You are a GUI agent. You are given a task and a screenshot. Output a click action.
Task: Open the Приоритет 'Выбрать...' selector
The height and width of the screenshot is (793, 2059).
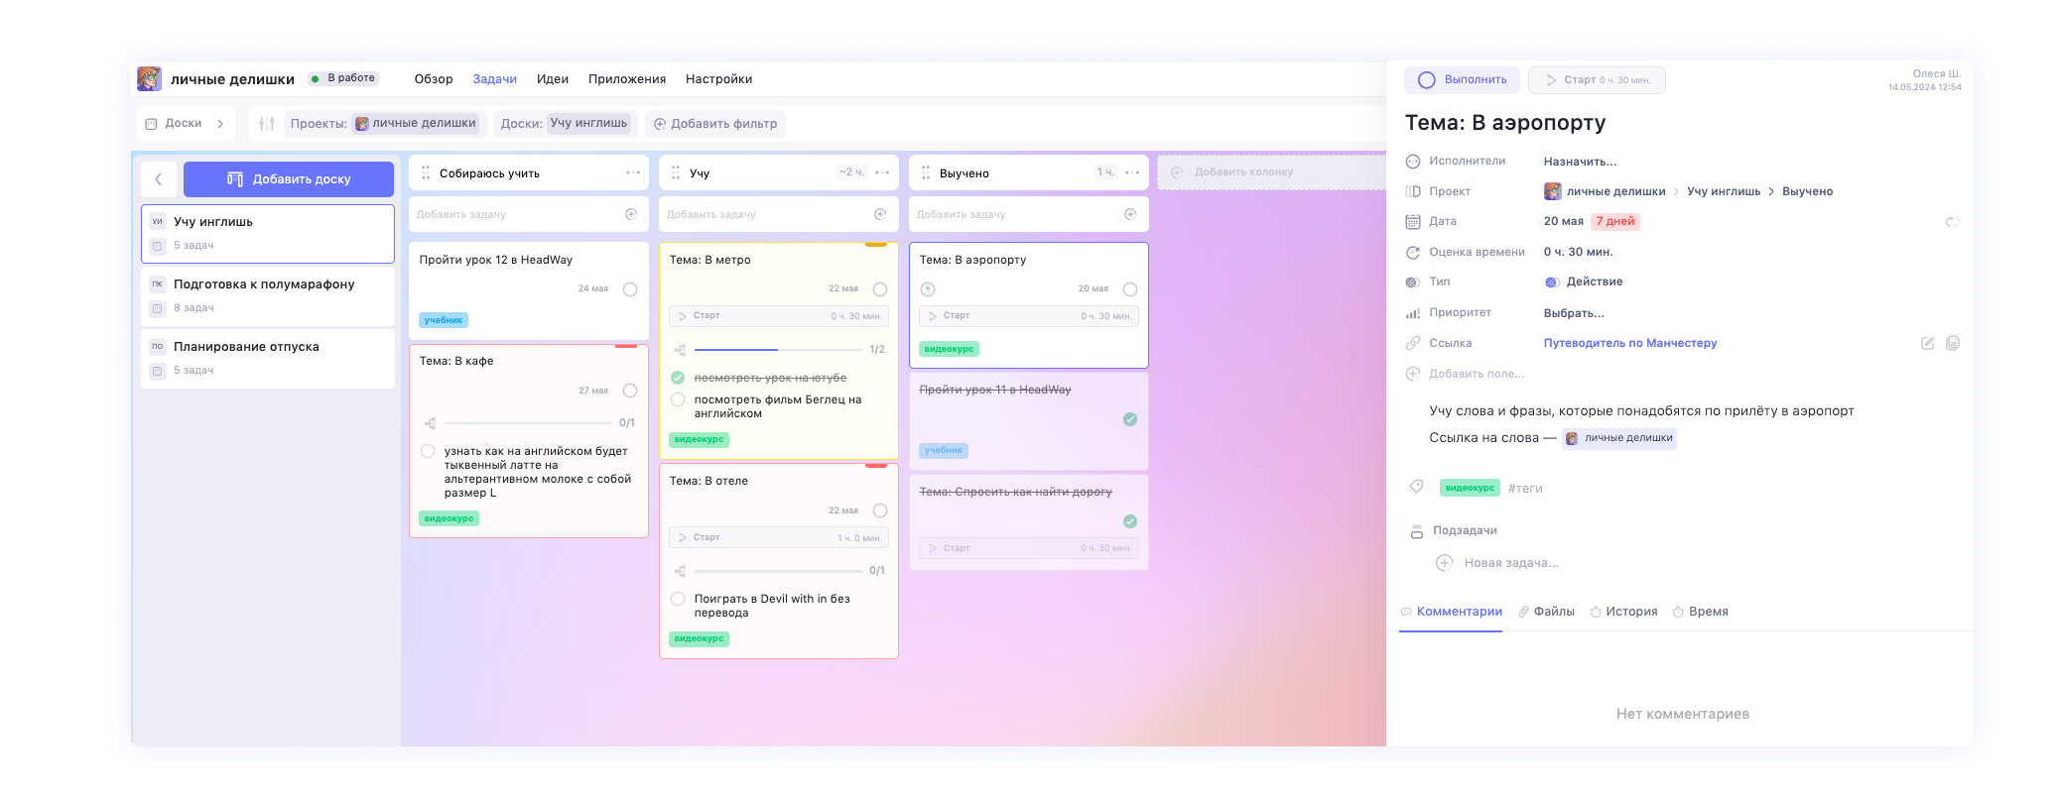pyautogui.click(x=1573, y=313)
